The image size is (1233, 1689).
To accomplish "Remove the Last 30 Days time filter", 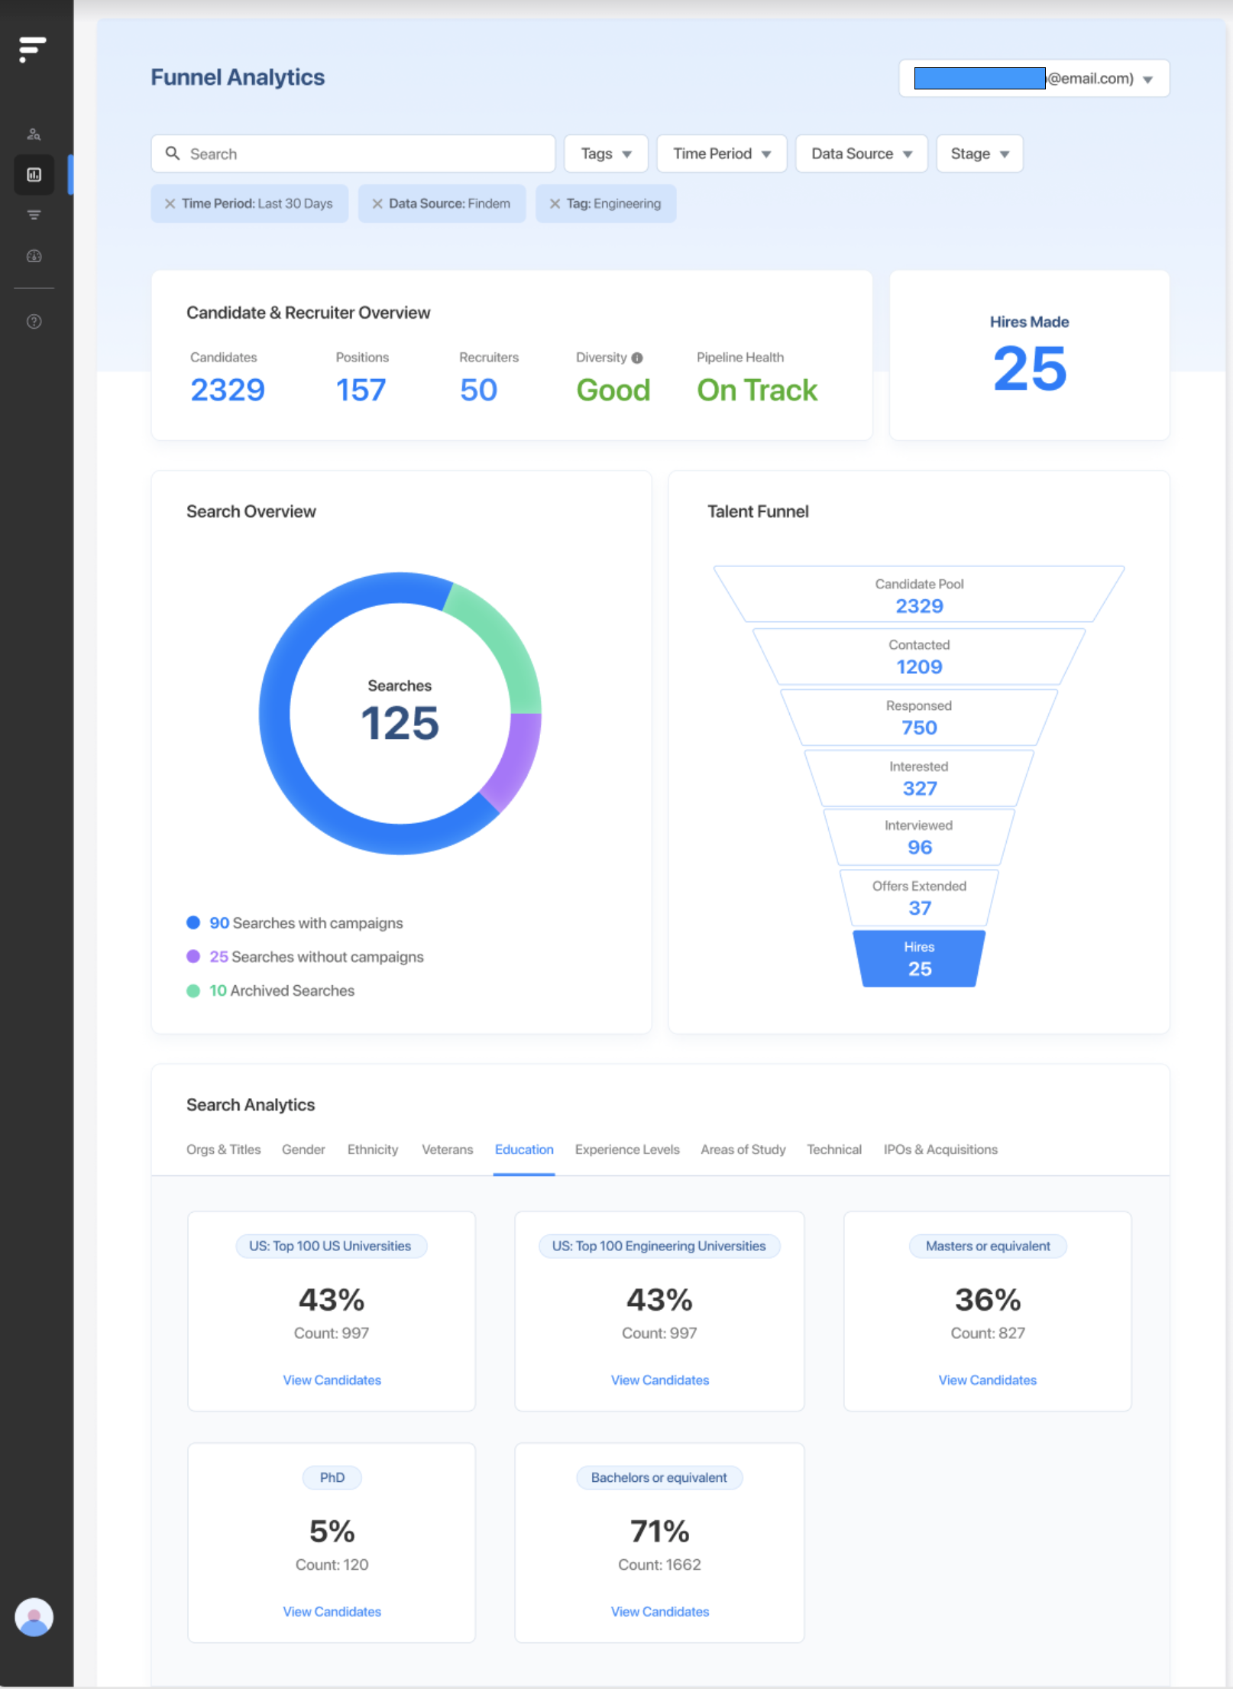I will tap(171, 203).
